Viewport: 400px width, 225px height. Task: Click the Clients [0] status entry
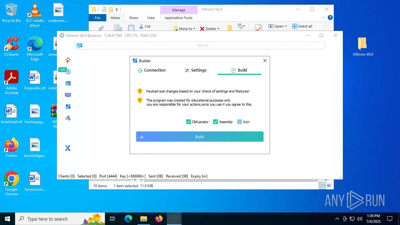66,176
